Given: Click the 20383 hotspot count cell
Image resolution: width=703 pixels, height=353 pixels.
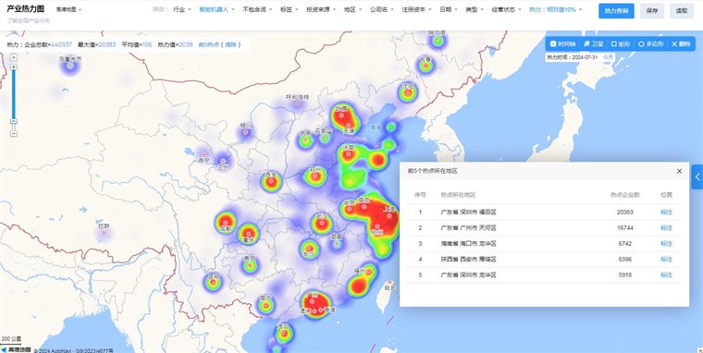Looking at the screenshot, I should (x=625, y=213).
